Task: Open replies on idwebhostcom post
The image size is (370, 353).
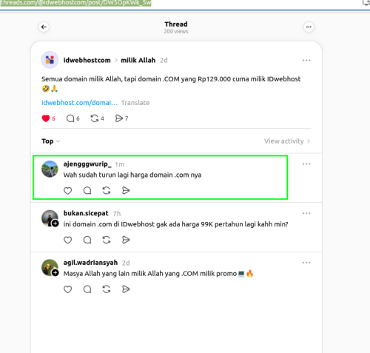Action: pos(70,118)
